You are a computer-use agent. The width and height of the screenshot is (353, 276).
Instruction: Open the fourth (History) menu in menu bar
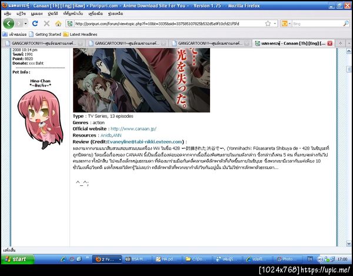53,14
